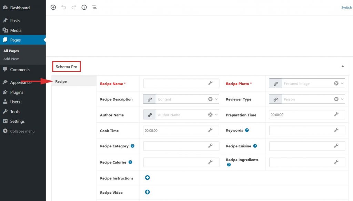Click the add block plus icon
353x201 pixels.
(53, 7)
